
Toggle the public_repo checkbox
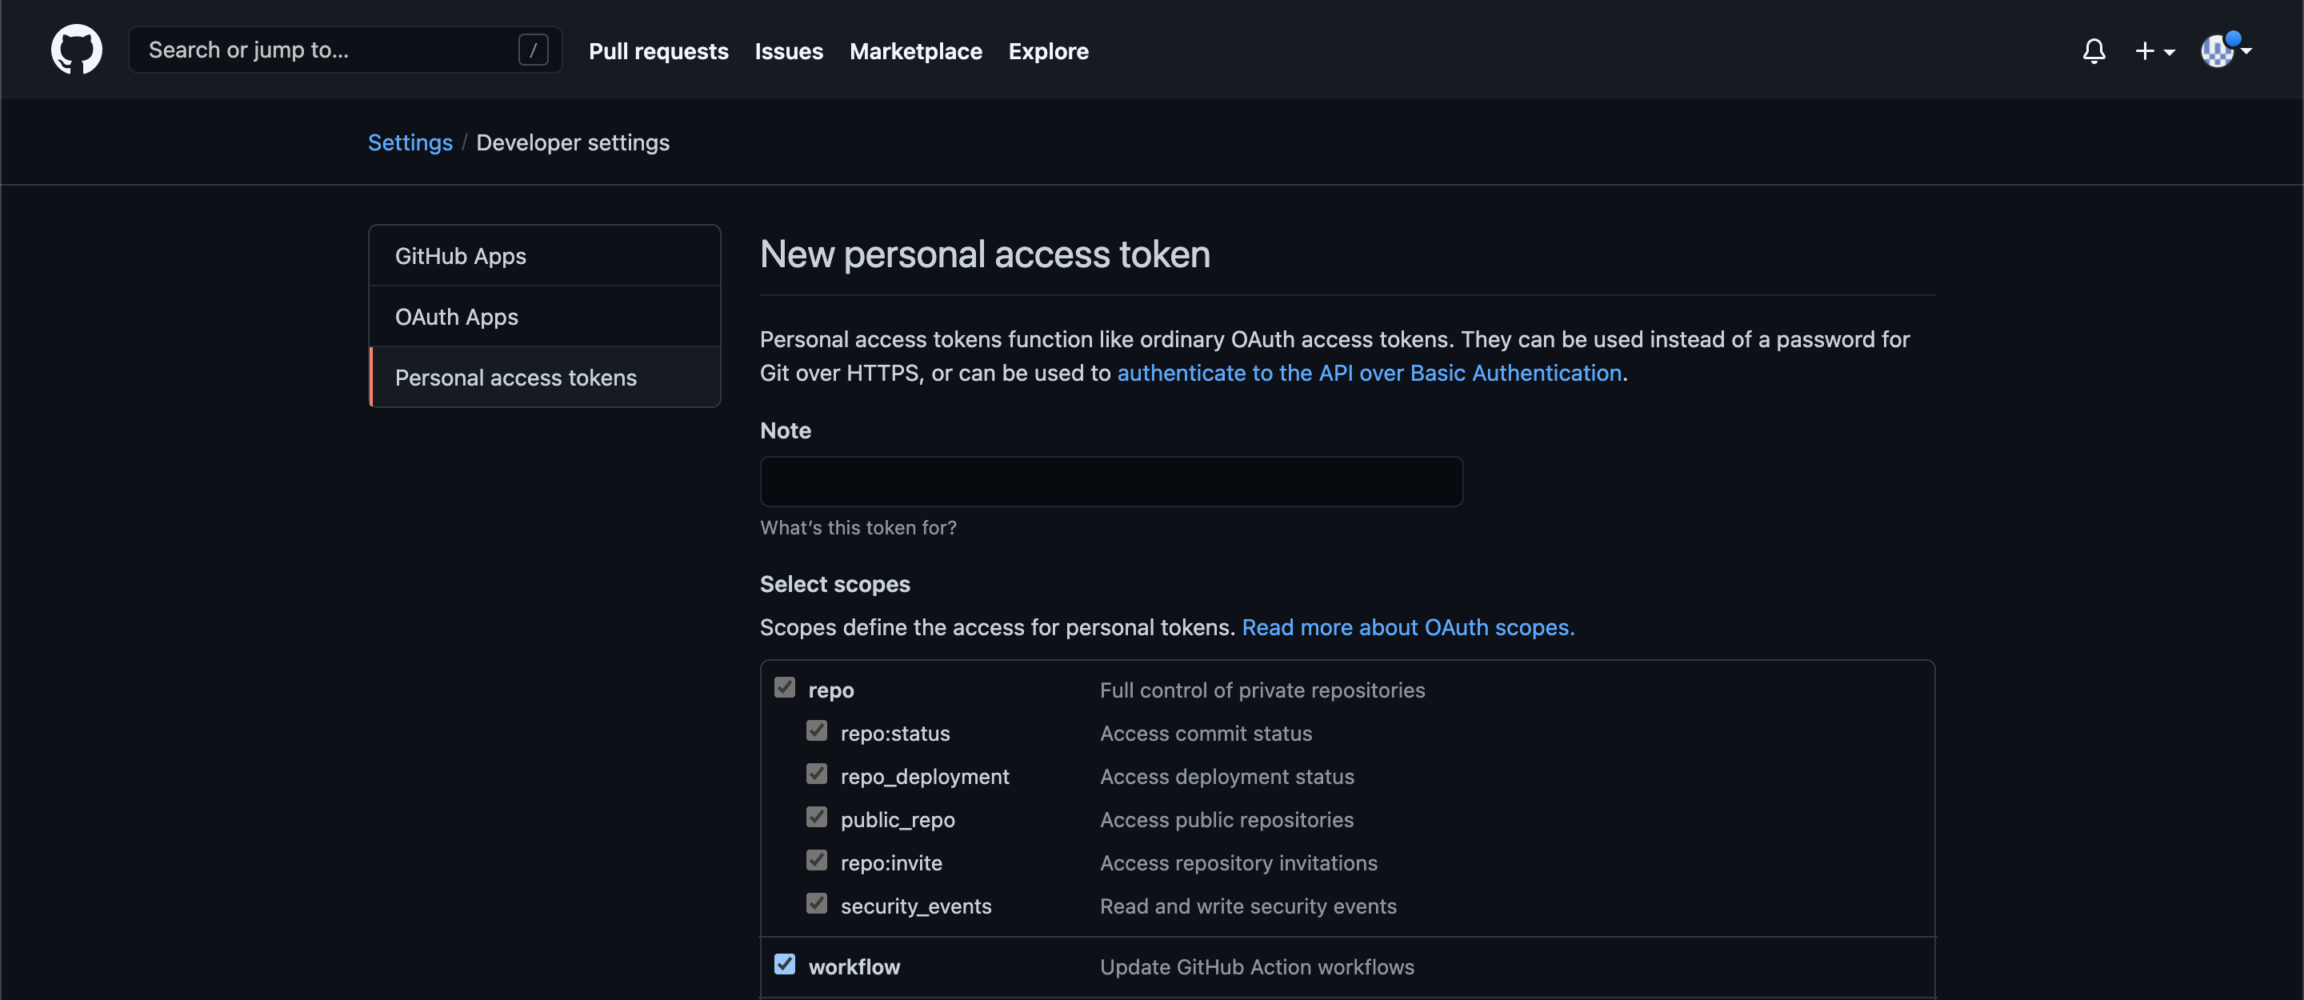point(817,818)
